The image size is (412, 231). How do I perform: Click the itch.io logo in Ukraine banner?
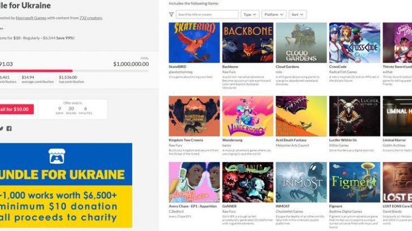[x=57, y=156]
